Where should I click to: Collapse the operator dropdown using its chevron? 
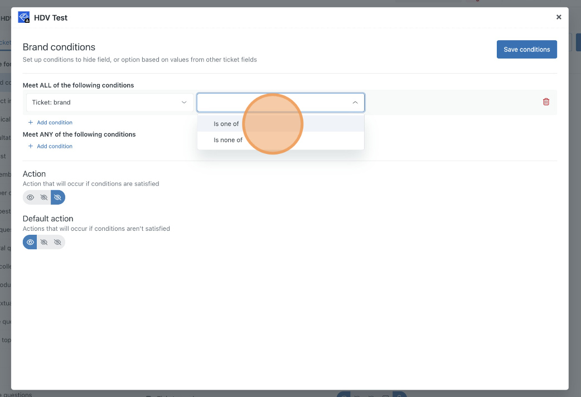coord(355,103)
